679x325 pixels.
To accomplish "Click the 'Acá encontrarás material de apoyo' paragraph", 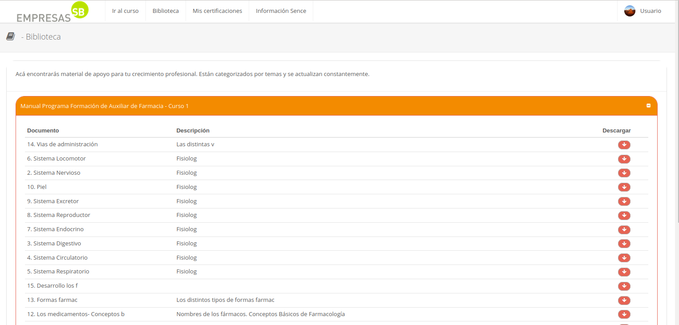I will click(x=192, y=74).
